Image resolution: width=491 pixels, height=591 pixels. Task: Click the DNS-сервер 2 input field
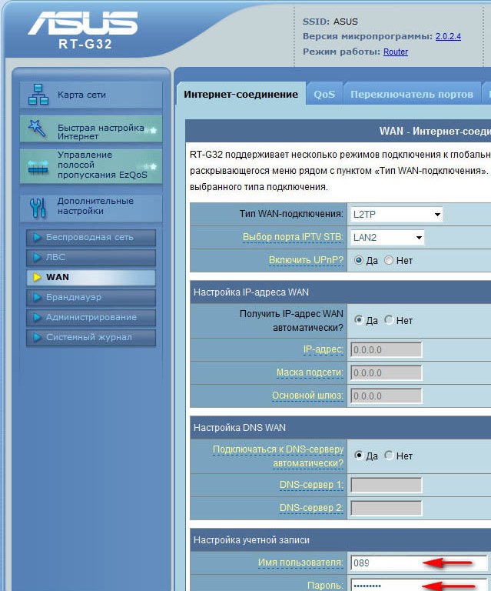[x=386, y=508]
